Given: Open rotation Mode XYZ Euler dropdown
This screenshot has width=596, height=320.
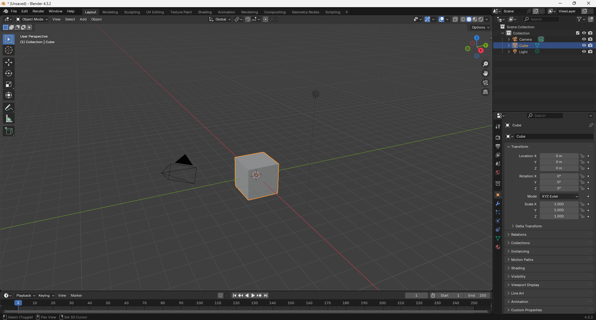Looking at the screenshot, I should click(x=559, y=196).
